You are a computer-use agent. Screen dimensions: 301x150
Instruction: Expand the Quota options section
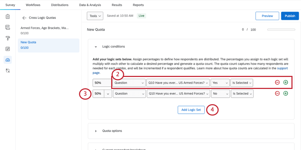[x=96, y=131]
